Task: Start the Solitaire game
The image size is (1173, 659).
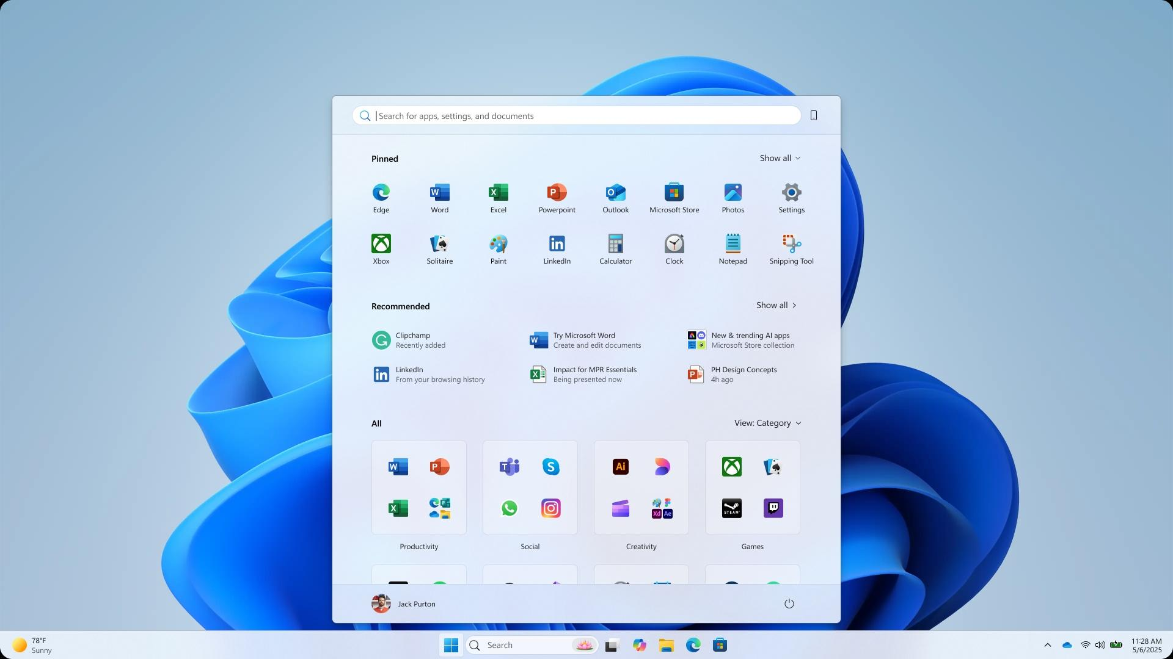Action: pyautogui.click(x=439, y=248)
